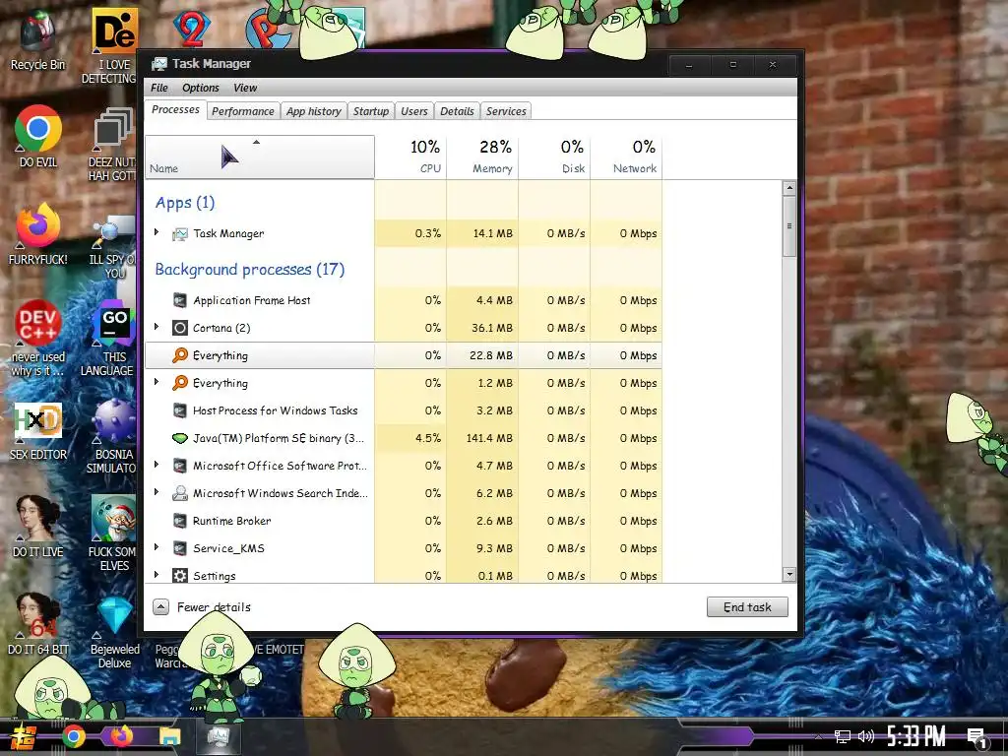
Task: Switch to the Details tab
Action: [457, 111]
